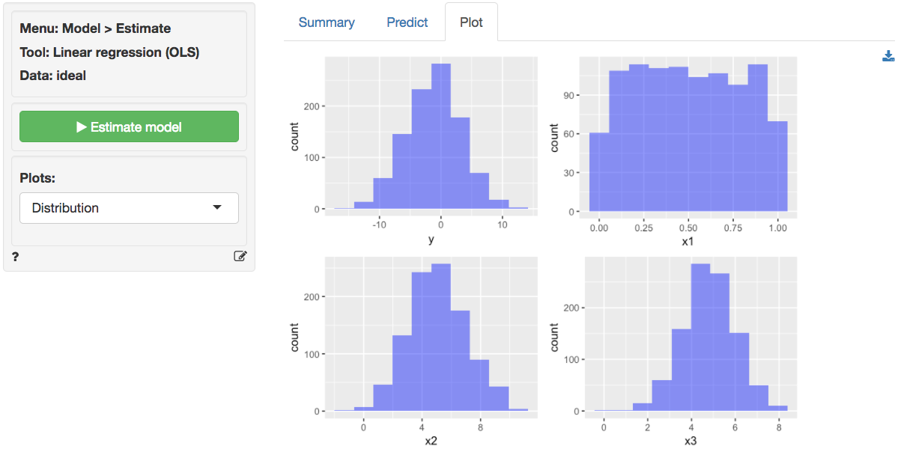Click the caret arrow in Plots selector
The height and width of the screenshot is (452, 898).
tap(217, 208)
